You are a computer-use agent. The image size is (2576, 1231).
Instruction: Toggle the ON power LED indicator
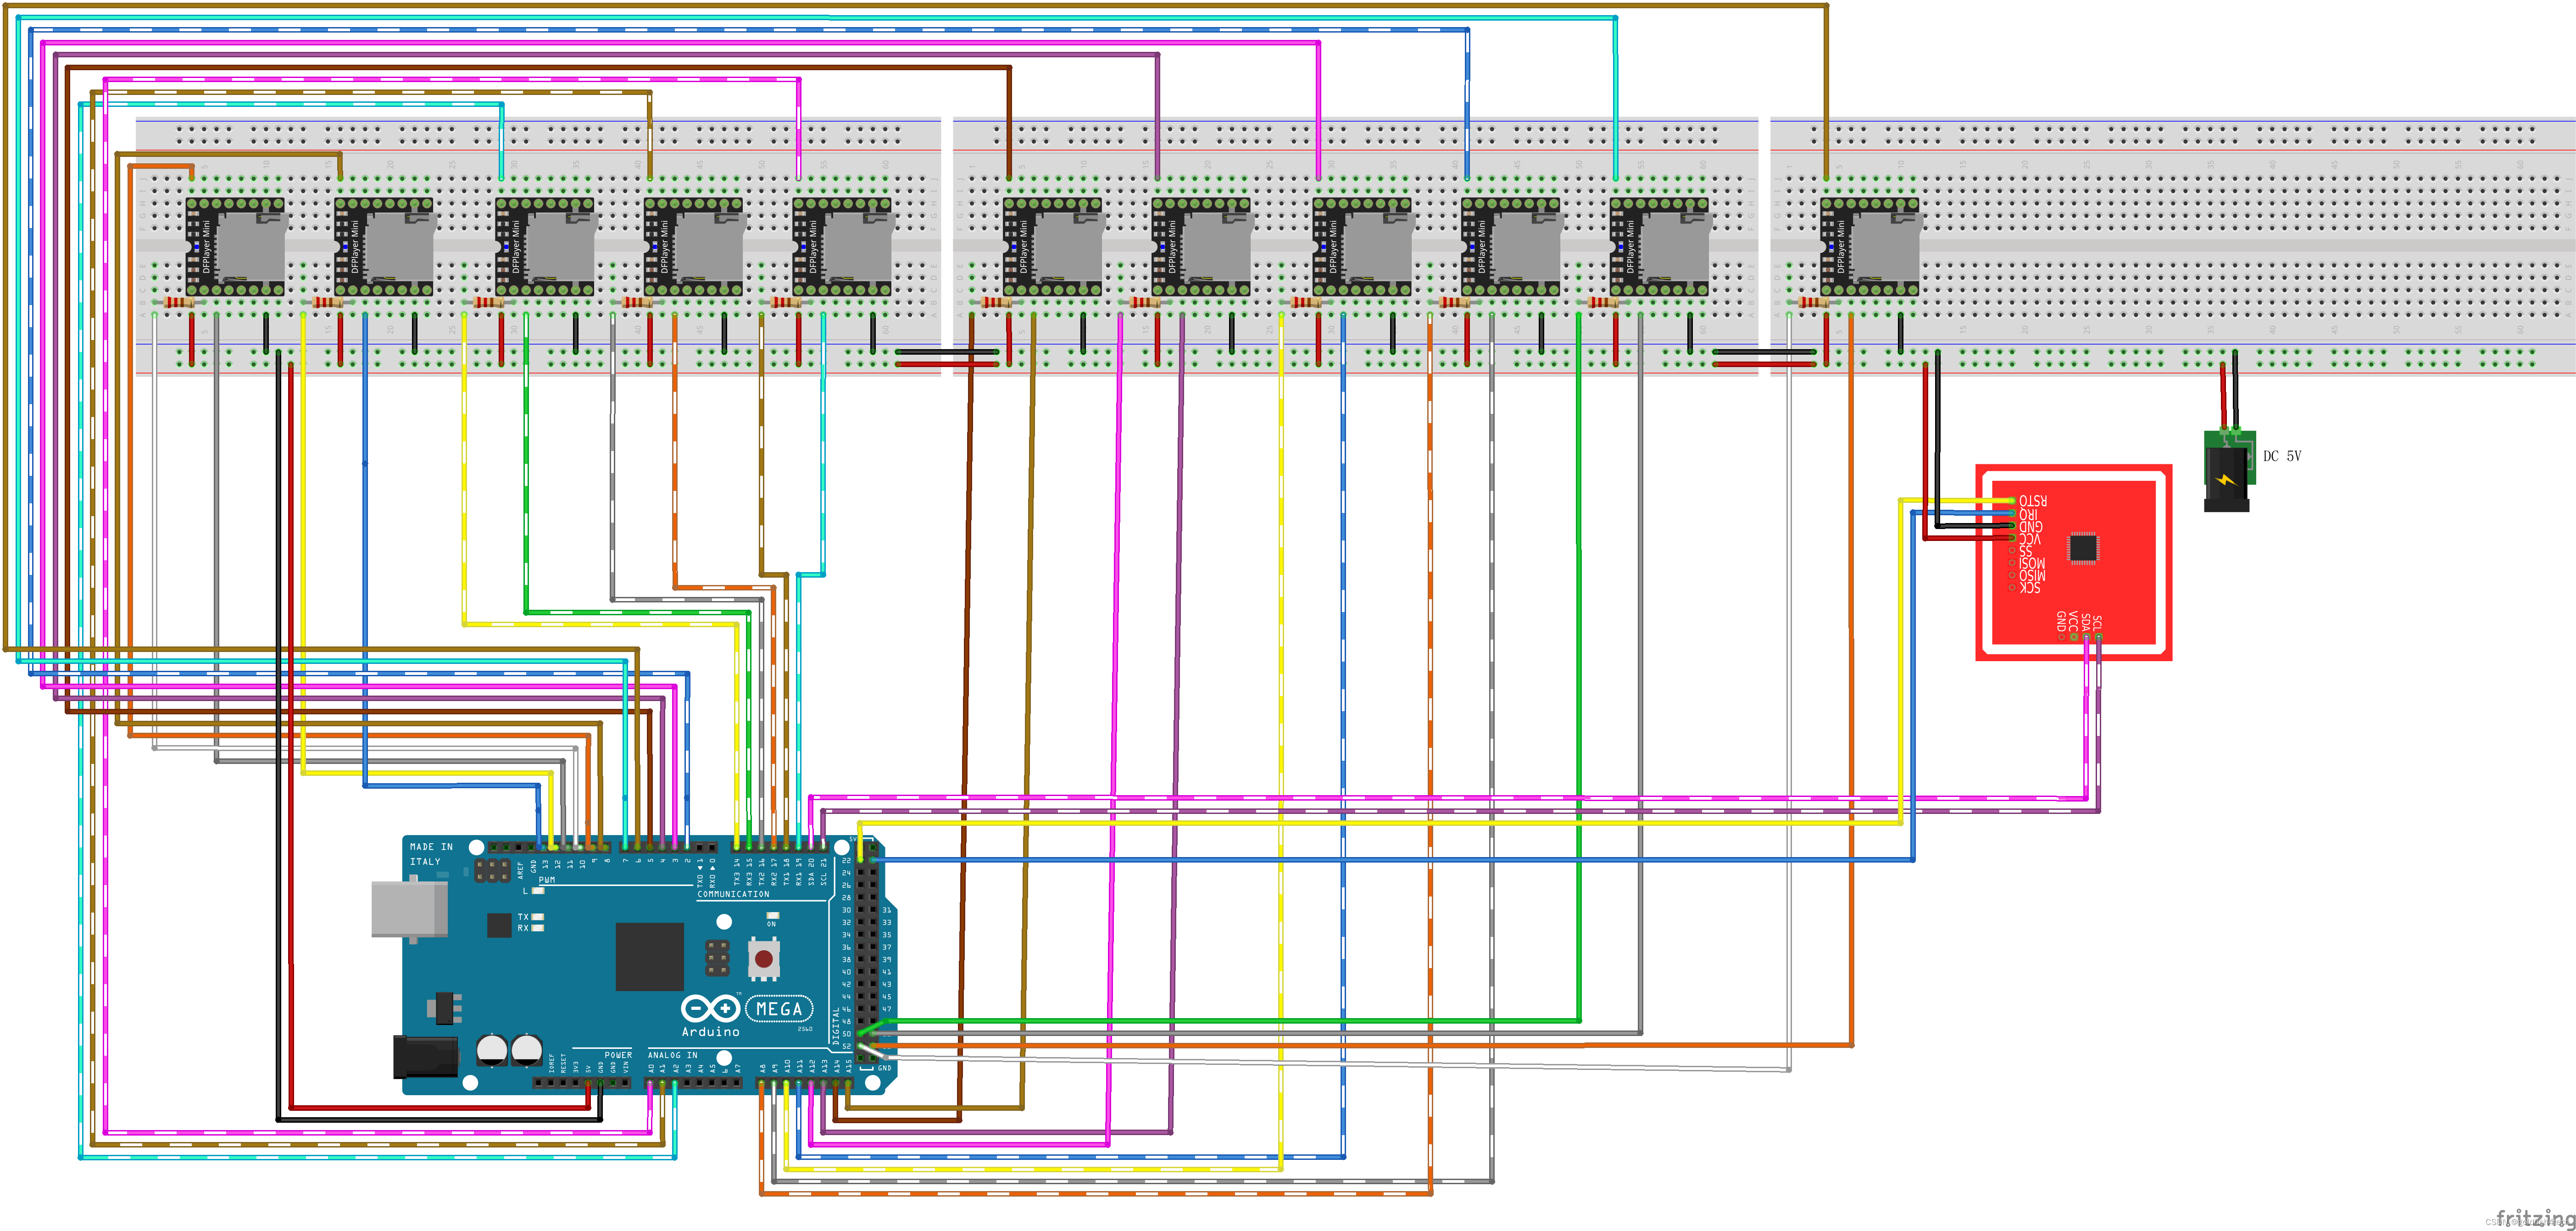772,916
